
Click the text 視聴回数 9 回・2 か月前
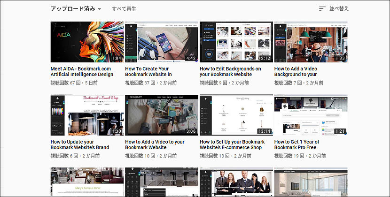(224, 83)
